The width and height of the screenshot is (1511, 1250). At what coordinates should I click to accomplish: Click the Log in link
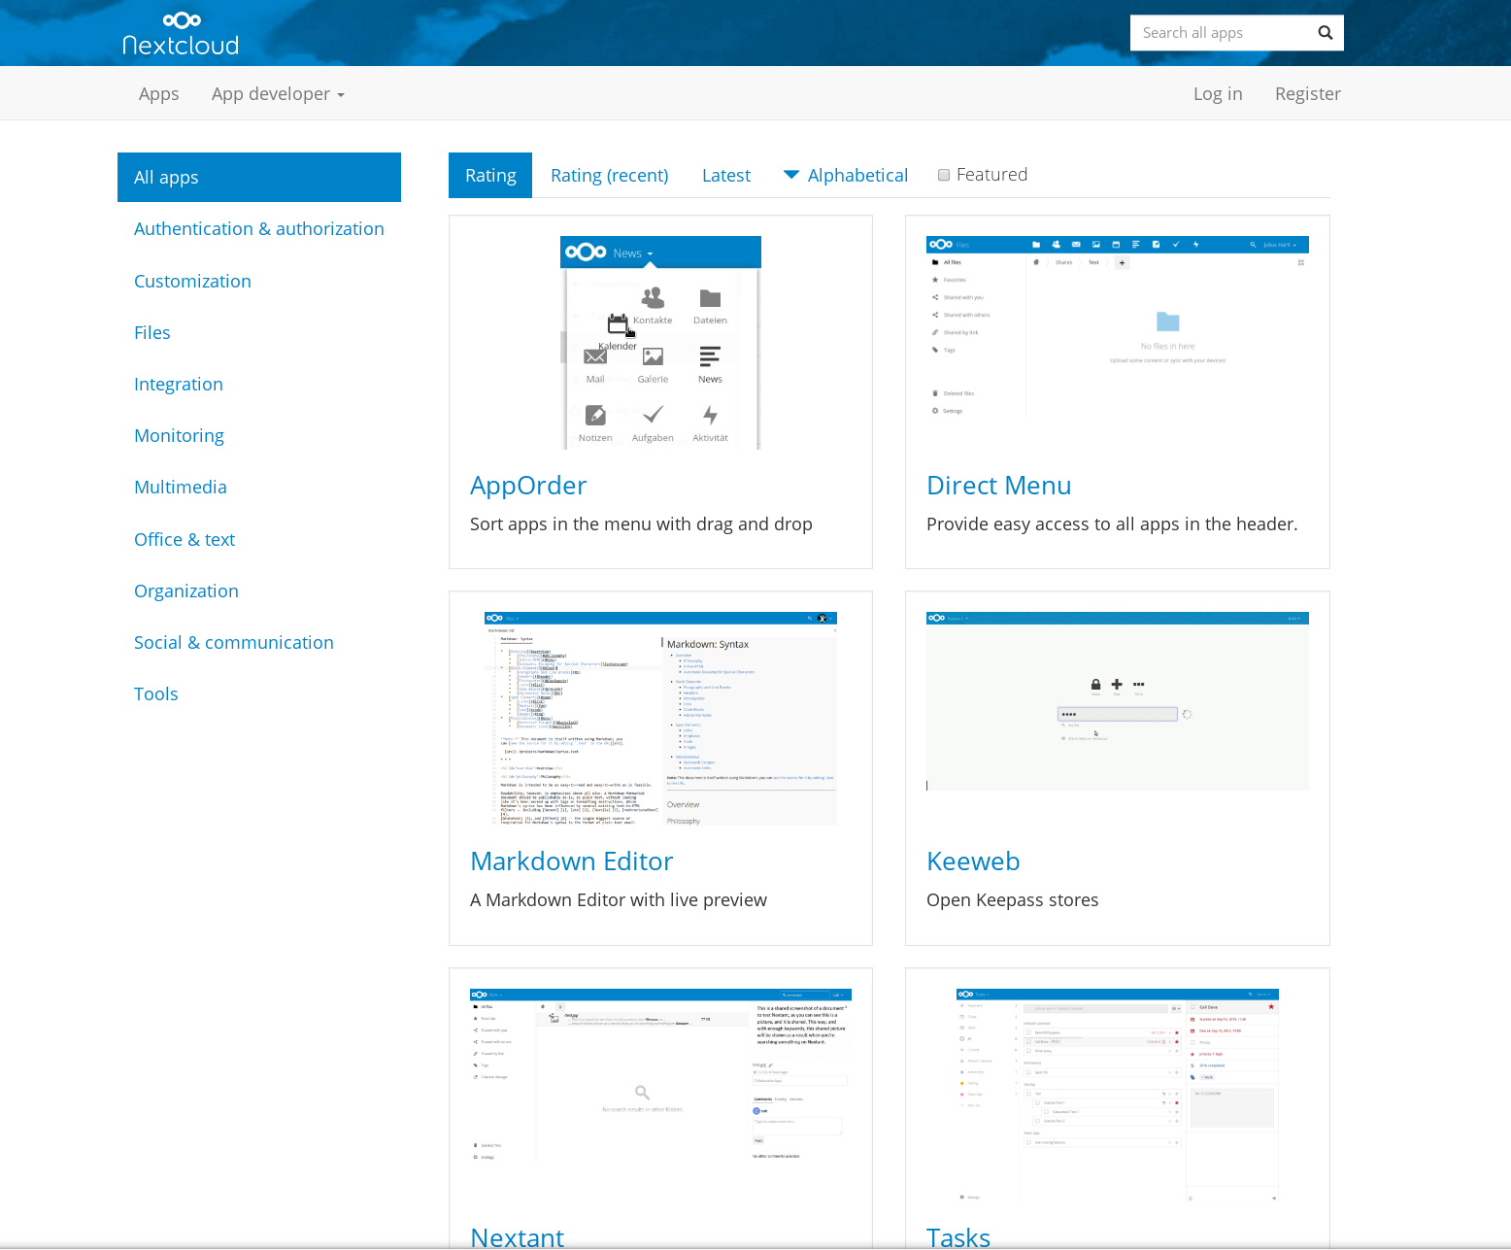[1218, 93]
